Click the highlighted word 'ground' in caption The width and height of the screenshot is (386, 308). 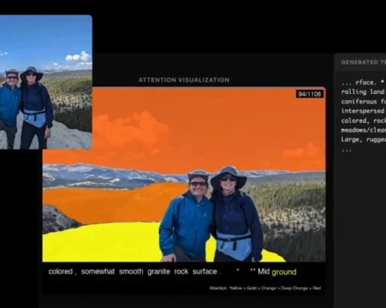coord(284,272)
